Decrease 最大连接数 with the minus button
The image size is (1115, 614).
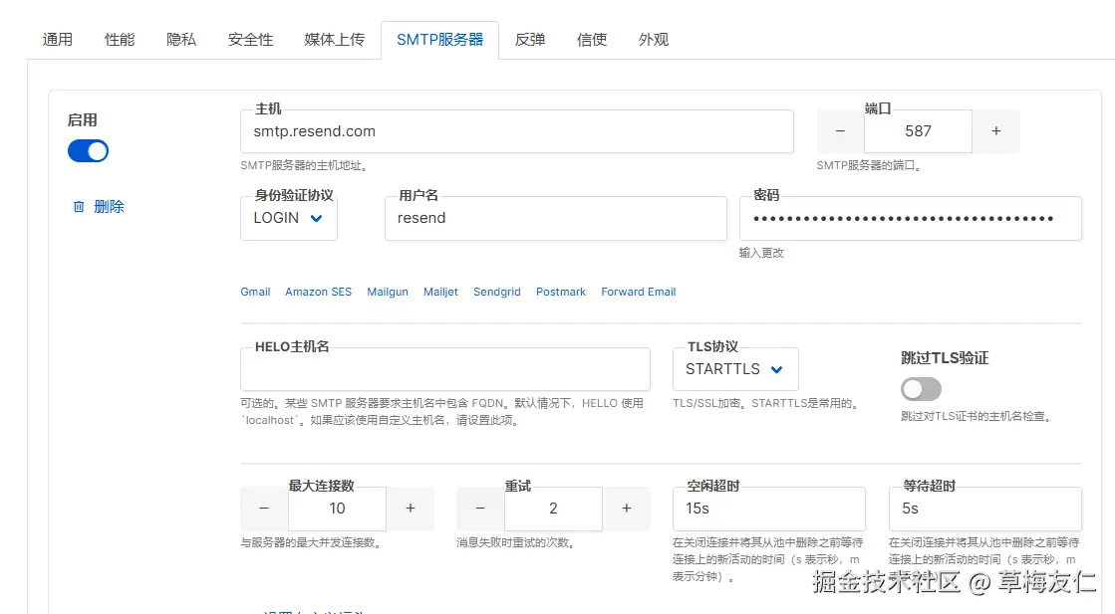(264, 509)
